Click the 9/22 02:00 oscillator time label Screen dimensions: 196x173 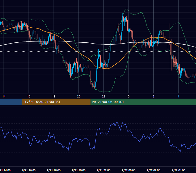click(x=154, y=170)
